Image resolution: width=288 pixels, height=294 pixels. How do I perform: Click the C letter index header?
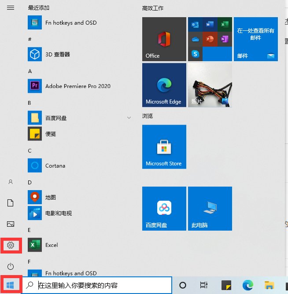coord(30,151)
